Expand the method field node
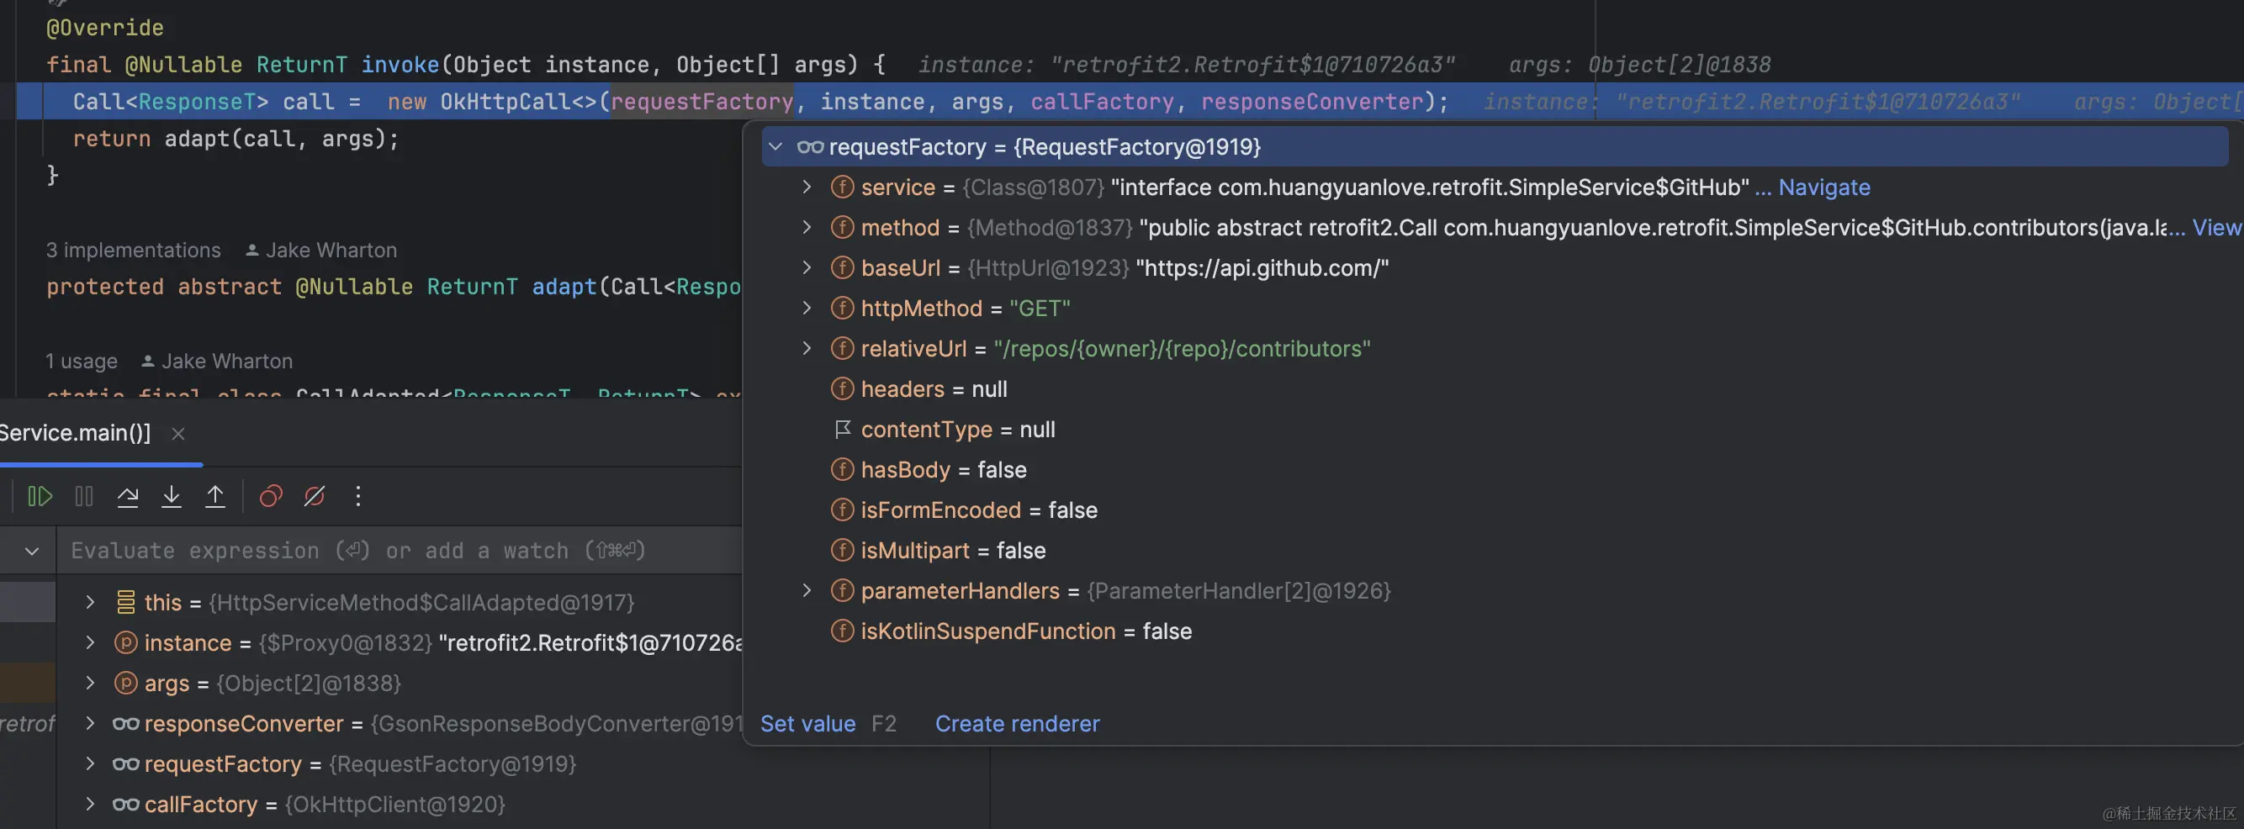 point(807,227)
